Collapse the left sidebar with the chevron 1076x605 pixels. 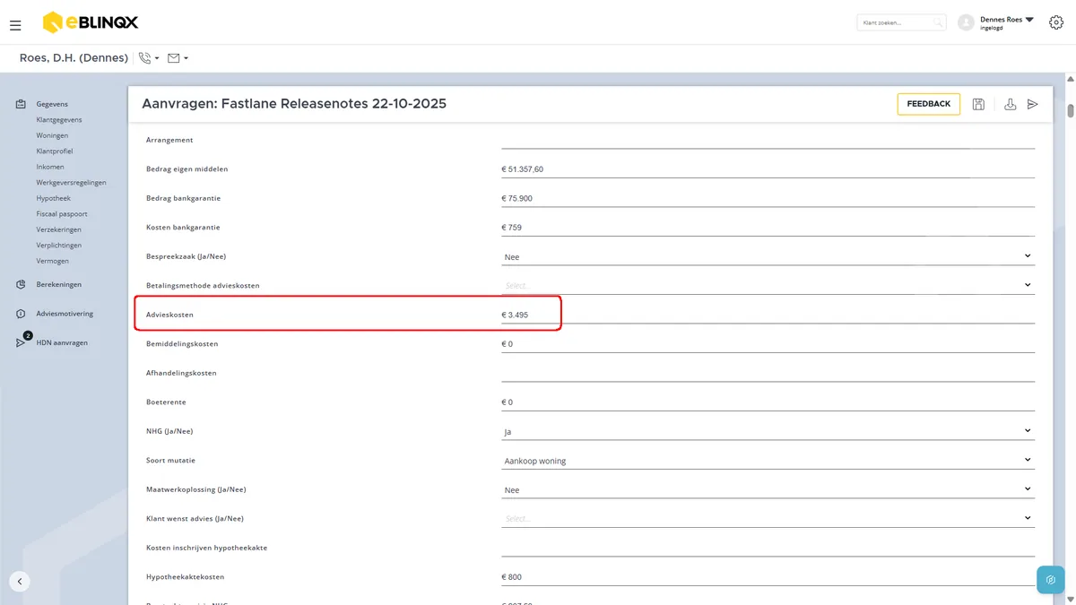(x=20, y=581)
